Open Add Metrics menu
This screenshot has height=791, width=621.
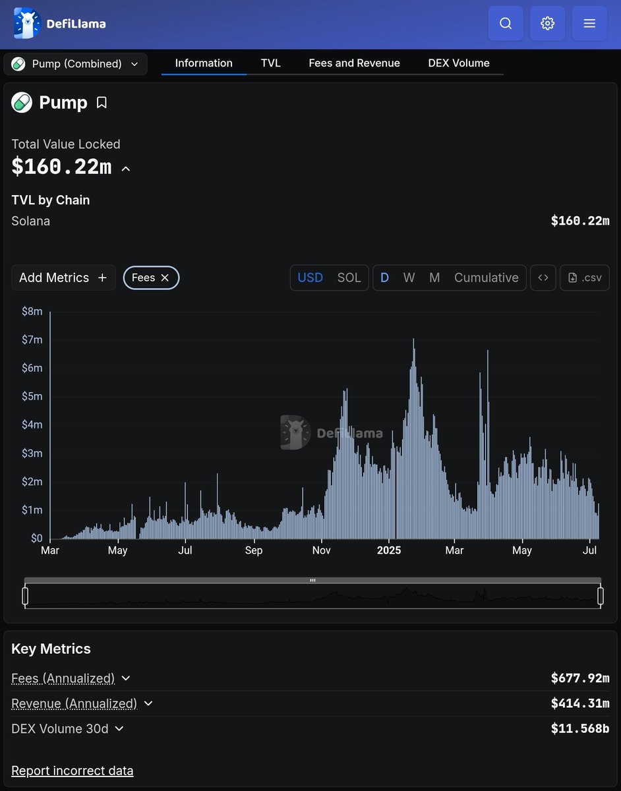(63, 278)
